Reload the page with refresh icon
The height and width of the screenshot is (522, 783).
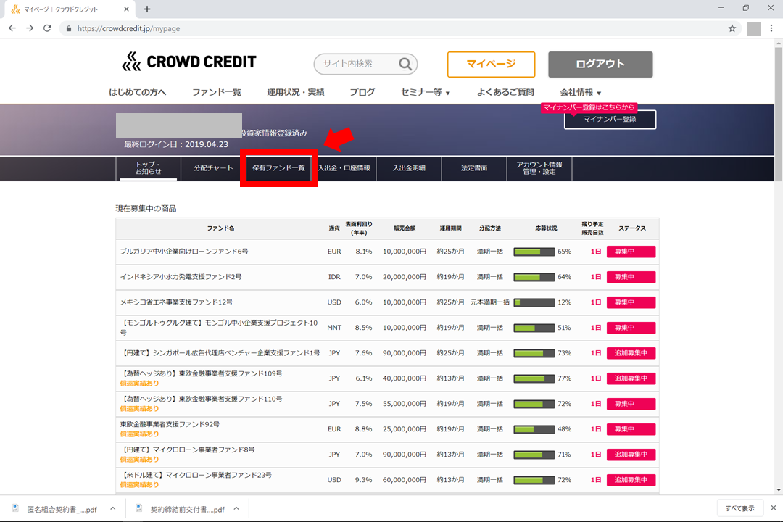click(x=47, y=28)
